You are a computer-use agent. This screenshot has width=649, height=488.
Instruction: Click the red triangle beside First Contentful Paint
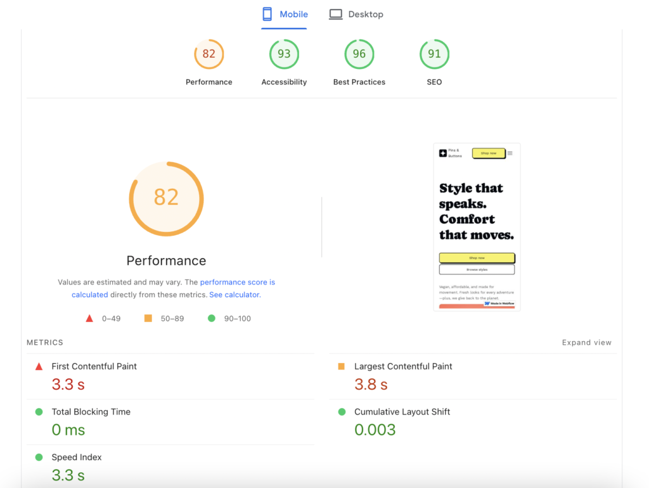pyautogui.click(x=39, y=366)
